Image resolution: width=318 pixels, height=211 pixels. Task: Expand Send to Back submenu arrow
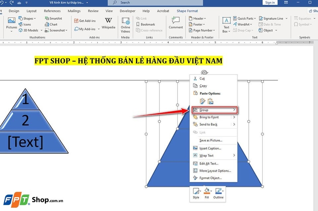pos(234,124)
